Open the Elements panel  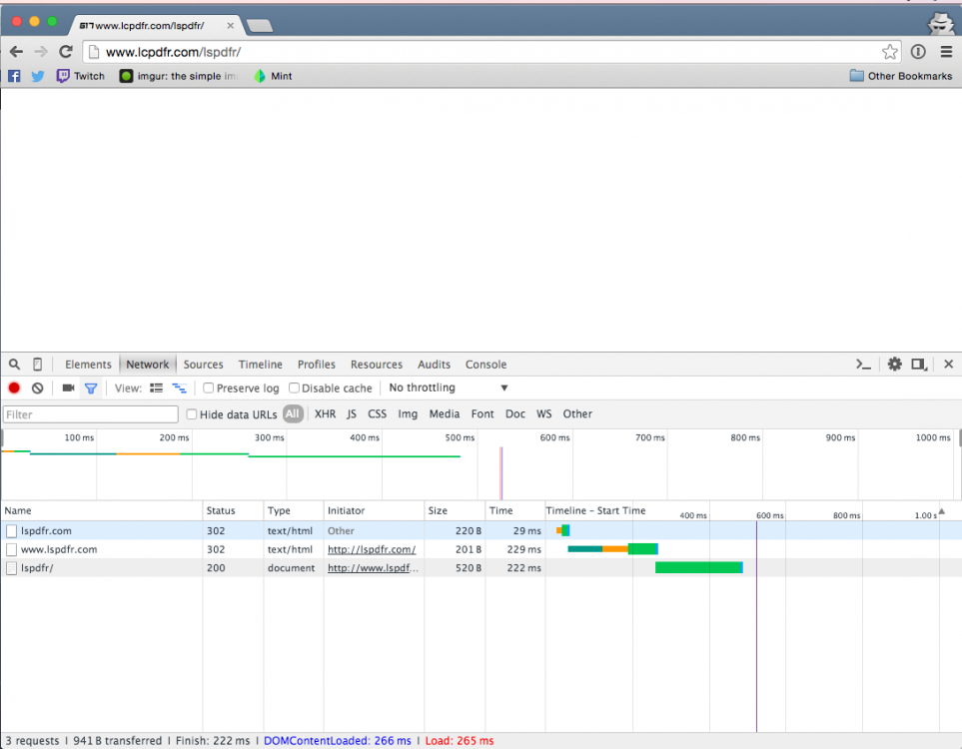[x=88, y=364]
